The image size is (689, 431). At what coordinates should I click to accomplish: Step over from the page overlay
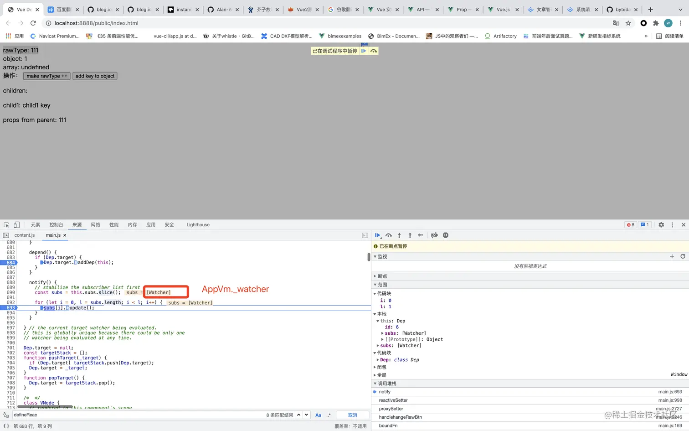[374, 51]
